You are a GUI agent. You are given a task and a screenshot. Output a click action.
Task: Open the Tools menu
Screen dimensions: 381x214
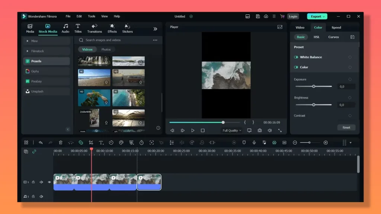coord(92,16)
